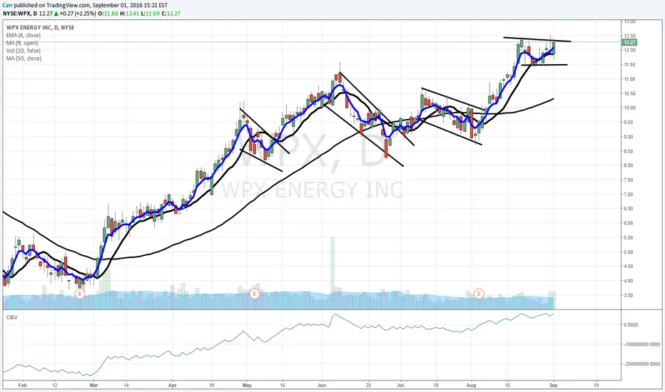The image size is (665, 392).
Task: Click the Mar date axis label
Action: point(93,386)
